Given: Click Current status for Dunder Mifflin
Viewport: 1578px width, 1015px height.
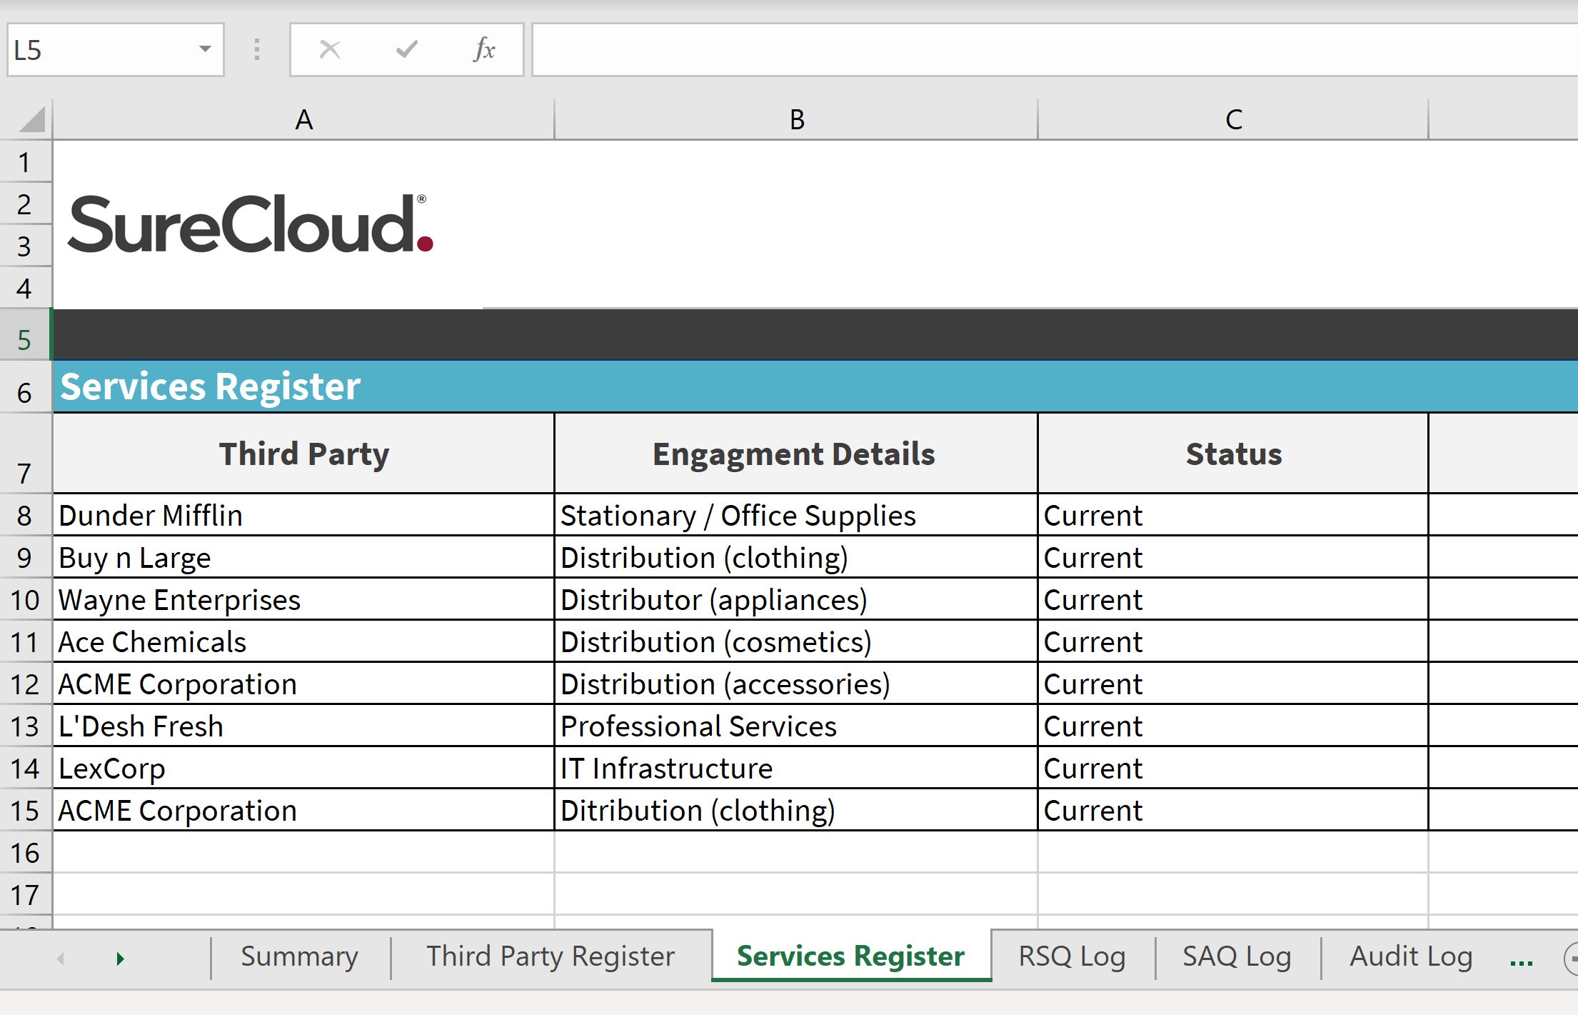Looking at the screenshot, I should click(1233, 515).
